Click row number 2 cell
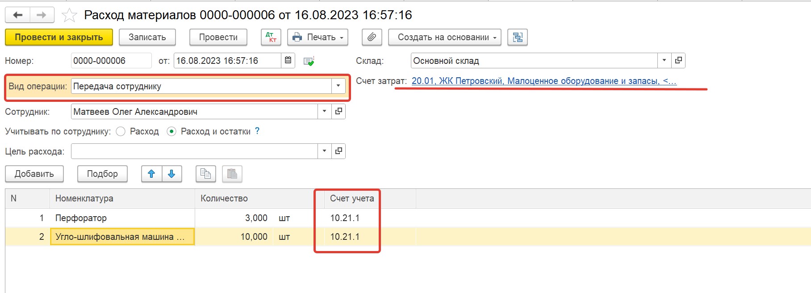The image size is (811, 293). [x=28, y=237]
